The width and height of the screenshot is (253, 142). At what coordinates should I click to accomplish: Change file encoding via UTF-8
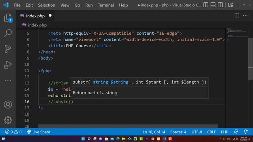pyautogui.click(x=197, y=132)
